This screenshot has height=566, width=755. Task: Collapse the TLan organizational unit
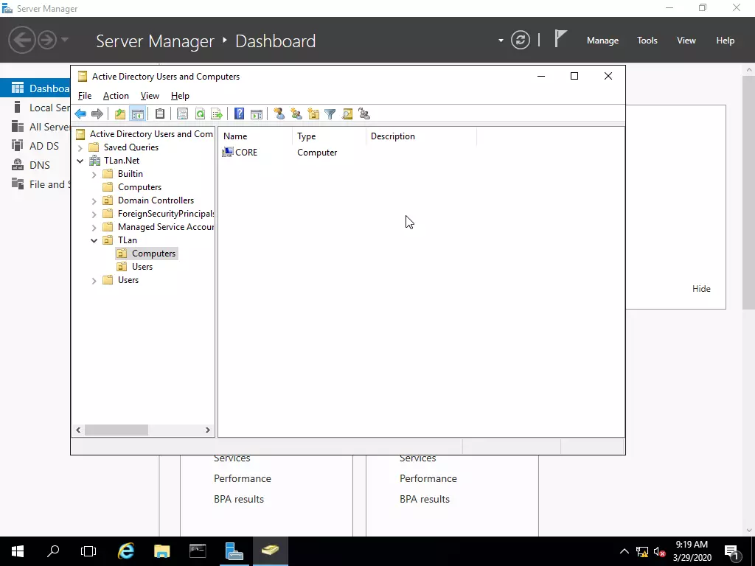(94, 240)
